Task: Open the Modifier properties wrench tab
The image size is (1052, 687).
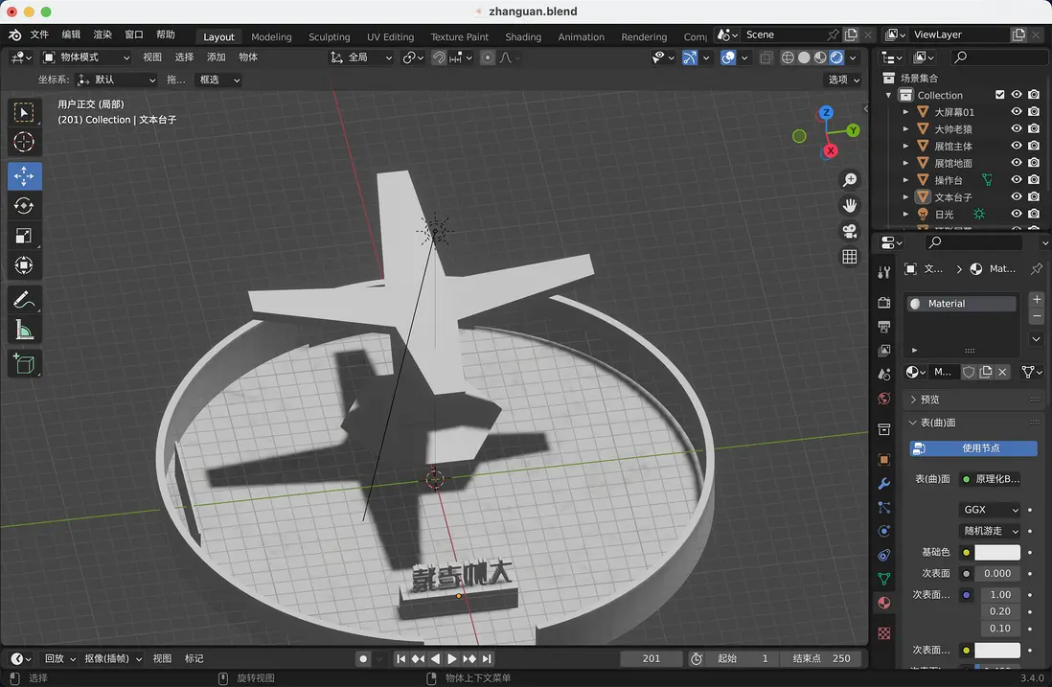Action: (883, 484)
